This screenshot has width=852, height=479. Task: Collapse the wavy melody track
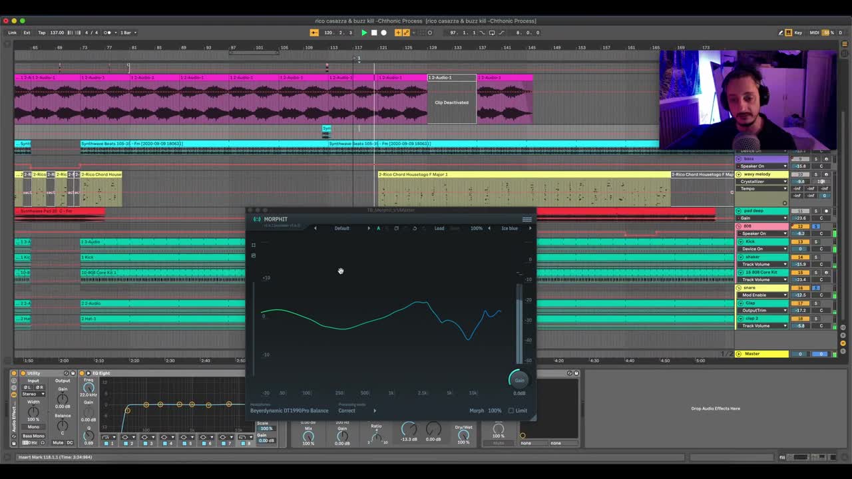click(739, 174)
